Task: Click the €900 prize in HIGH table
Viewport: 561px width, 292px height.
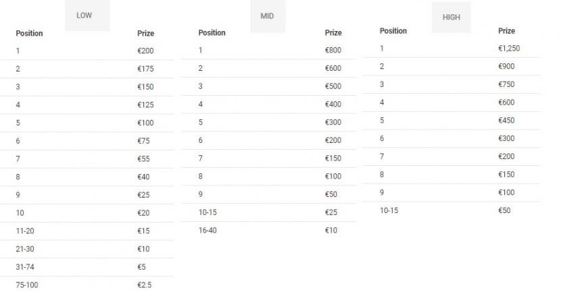Action: [x=506, y=66]
